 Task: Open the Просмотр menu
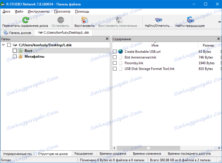[x=62, y=11]
